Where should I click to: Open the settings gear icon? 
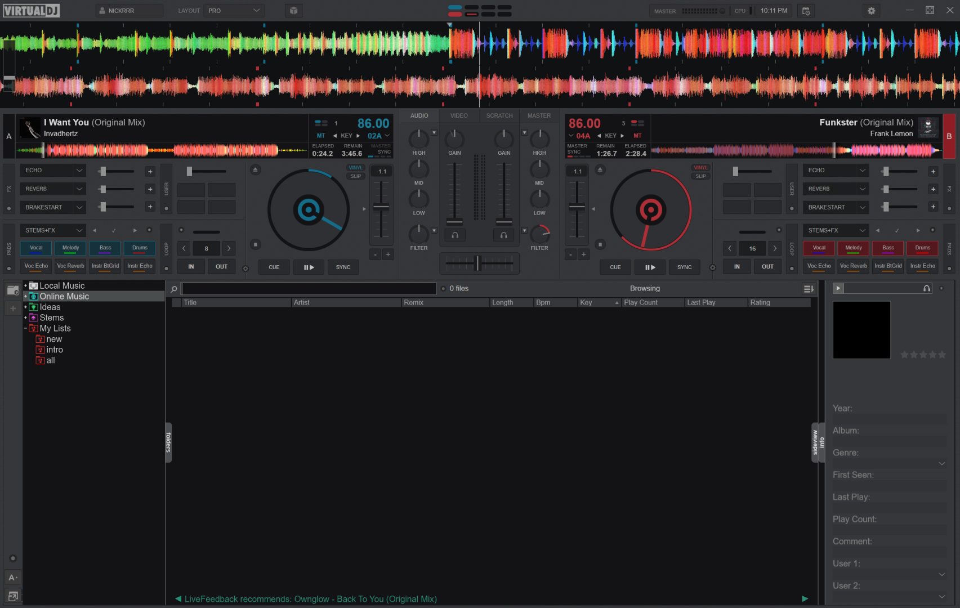(x=871, y=11)
